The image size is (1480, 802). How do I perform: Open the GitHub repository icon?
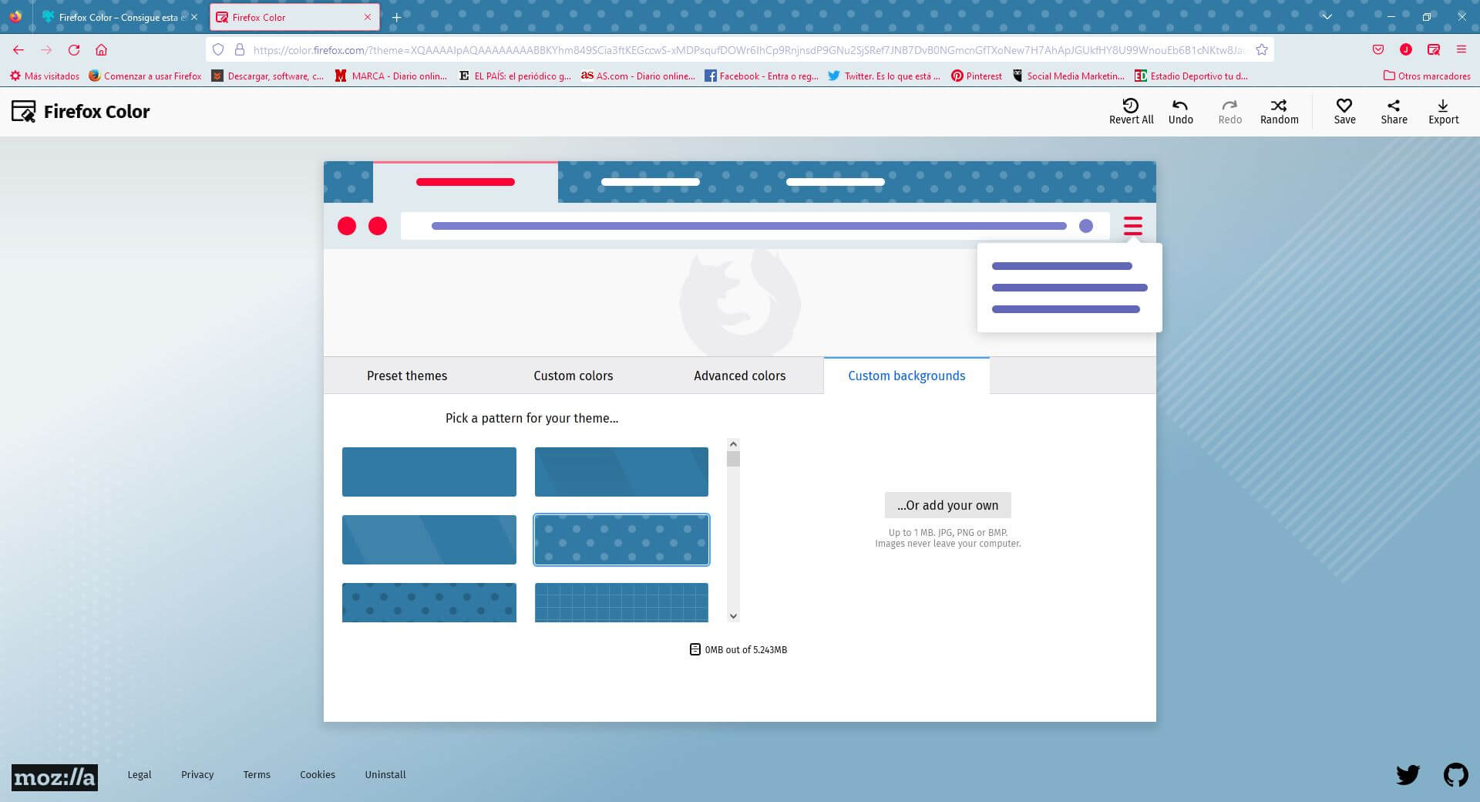[1455, 775]
